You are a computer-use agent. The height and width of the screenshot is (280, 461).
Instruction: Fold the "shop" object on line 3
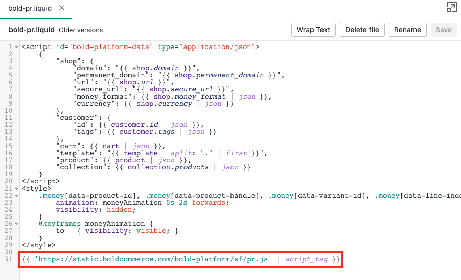pos(17,61)
